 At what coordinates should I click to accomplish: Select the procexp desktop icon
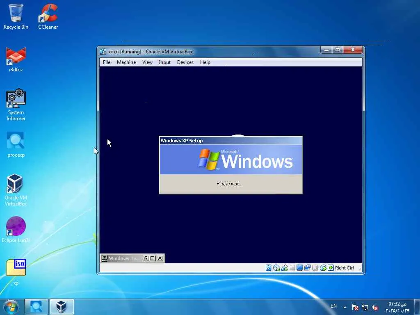(16, 145)
